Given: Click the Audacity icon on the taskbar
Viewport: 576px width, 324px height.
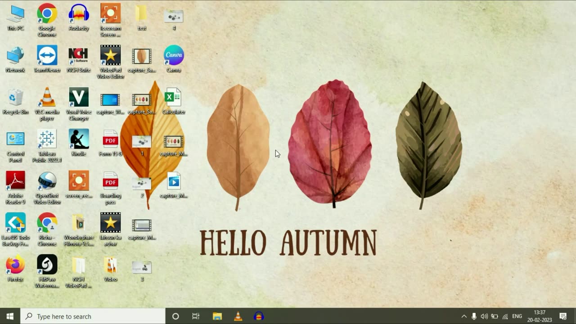Looking at the screenshot, I should pyautogui.click(x=259, y=316).
